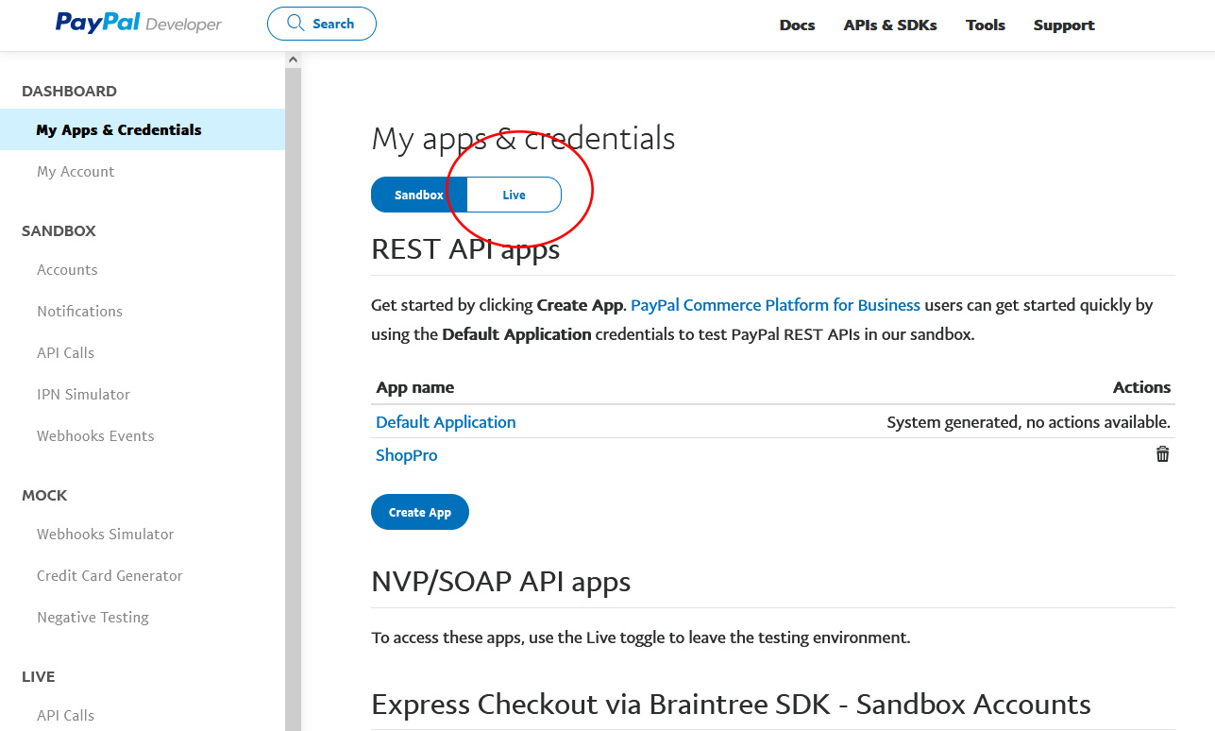The width and height of the screenshot is (1215, 731).
Task: Click the MOCK section label
Action: tap(44, 496)
